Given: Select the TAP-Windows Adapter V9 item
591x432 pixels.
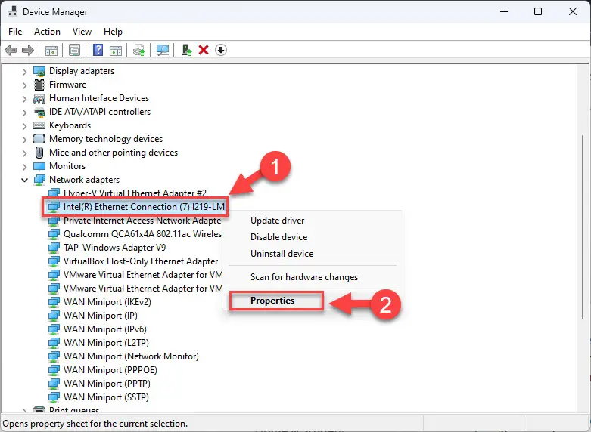Looking at the screenshot, I should pyautogui.click(x=114, y=248).
